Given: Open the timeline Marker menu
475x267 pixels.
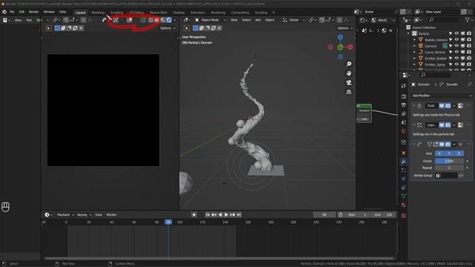Looking at the screenshot, I should pyautogui.click(x=111, y=214).
